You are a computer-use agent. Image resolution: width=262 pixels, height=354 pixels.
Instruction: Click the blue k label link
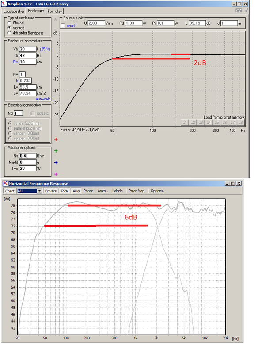pos(17,81)
